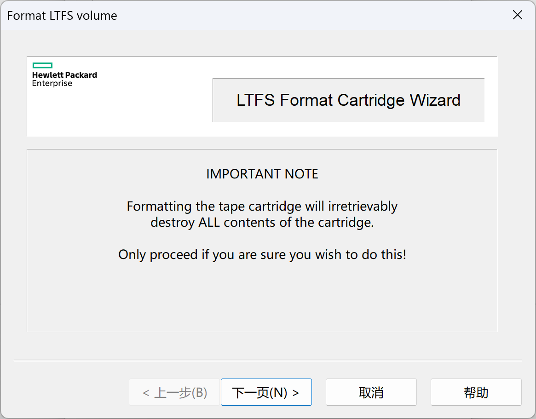Click the Format LTFS volume title text
Image resolution: width=536 pixels, height=419 pixels.
[62, 16]
